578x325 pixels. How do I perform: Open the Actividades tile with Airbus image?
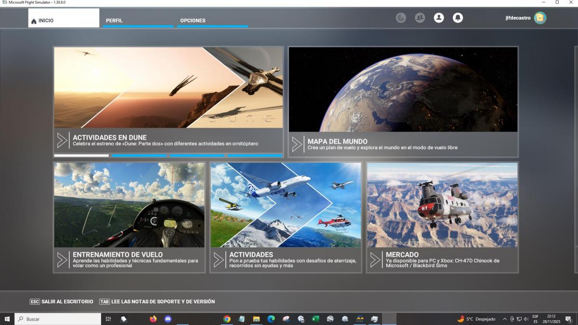(286, 205)
